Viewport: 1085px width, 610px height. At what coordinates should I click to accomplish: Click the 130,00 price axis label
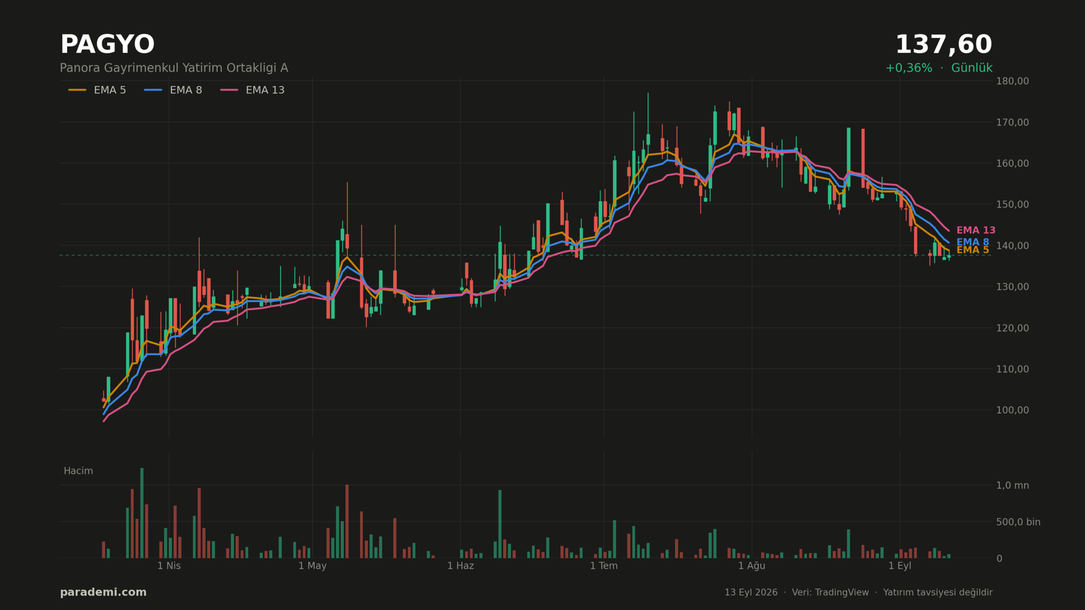(x=1012, y=287)
